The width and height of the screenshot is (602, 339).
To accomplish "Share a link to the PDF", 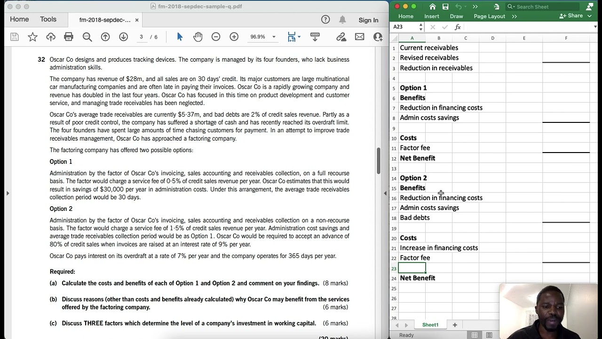I will pyautogui.click(x=341, y=37).
